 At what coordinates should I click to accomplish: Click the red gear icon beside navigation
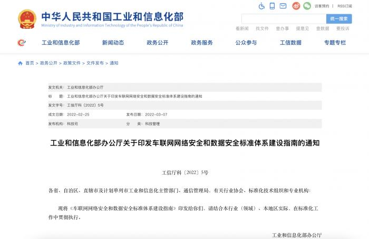tap(22, 43)
